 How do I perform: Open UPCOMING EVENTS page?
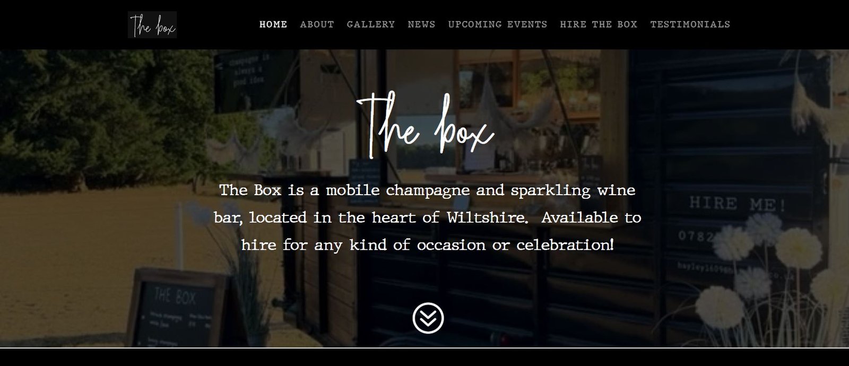498,24
